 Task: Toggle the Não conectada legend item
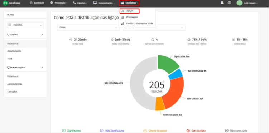(236, 130)
